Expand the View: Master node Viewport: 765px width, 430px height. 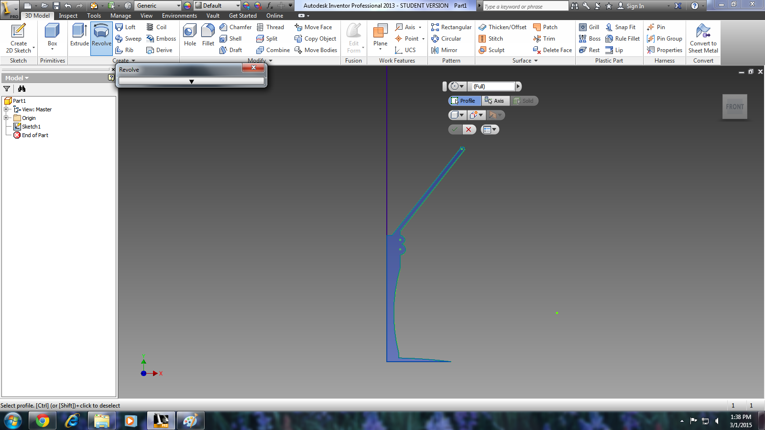[x=6, y=109]
